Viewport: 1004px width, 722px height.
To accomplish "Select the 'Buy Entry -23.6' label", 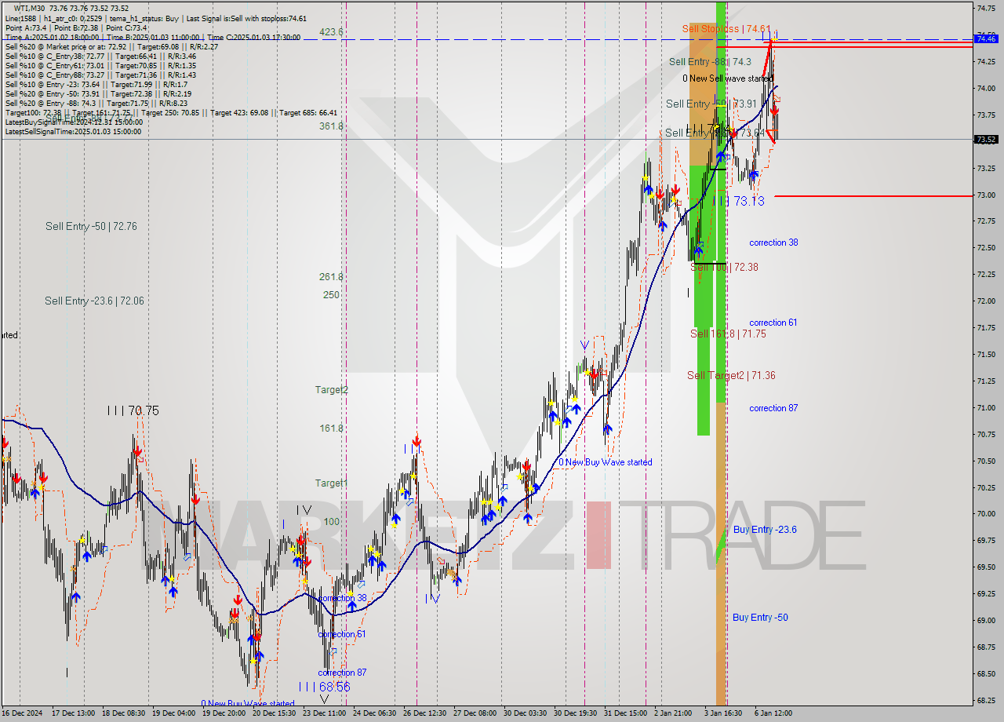I will (765, 530).
